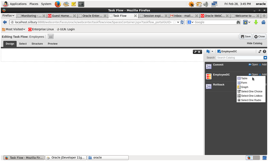Image resolution: width=268 pixels, height=161 pixels.
Task: Choose Select One Radio option
Action: (x=251, y=100)
